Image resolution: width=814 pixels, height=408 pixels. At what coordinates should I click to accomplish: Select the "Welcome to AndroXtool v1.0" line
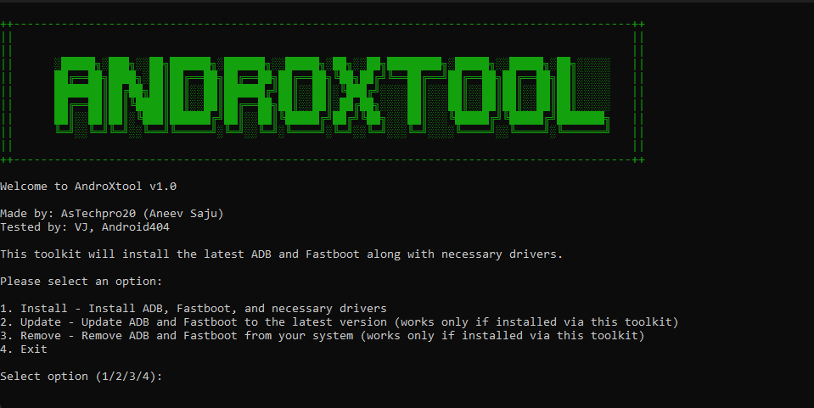(88, 187)
